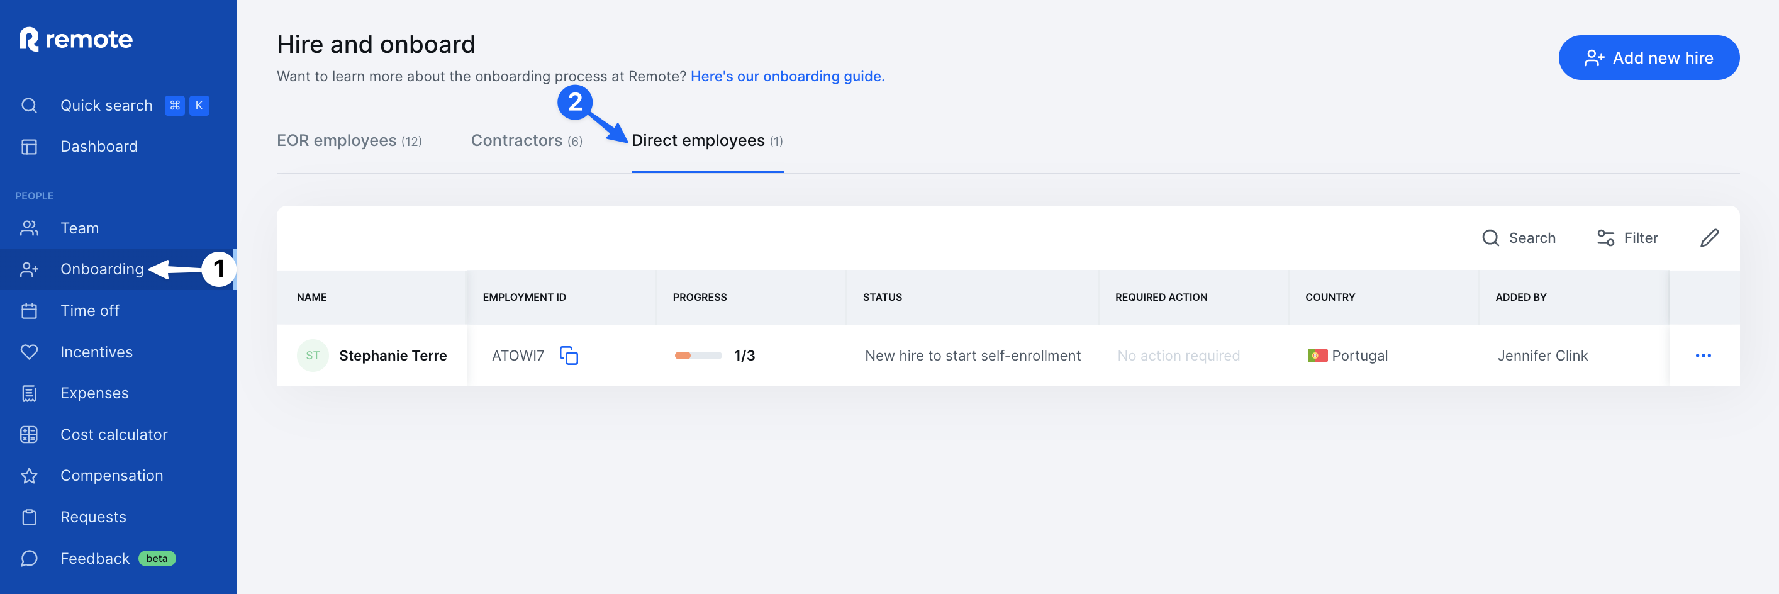Open the onboarding guide link
Viewport: 1779px width, 594px height.
pyautogui.click(x=786, y=76)
